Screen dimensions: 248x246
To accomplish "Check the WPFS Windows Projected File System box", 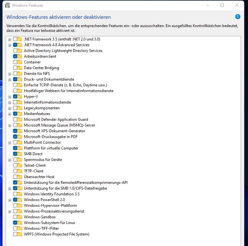I will (15, 234).
